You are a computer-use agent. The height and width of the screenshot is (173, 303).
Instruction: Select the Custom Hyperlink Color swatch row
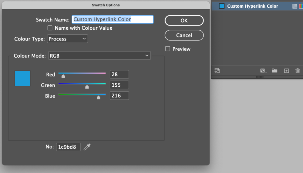(252, 6)
